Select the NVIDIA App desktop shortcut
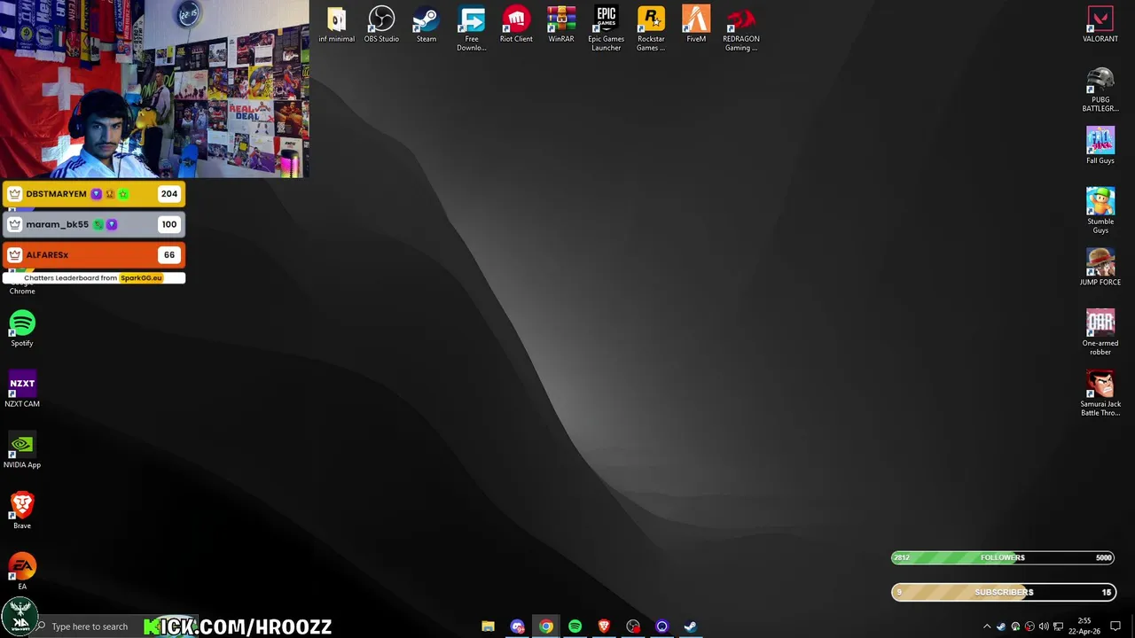This screenshot has height=638, width=1135. (x=22, y=450)
